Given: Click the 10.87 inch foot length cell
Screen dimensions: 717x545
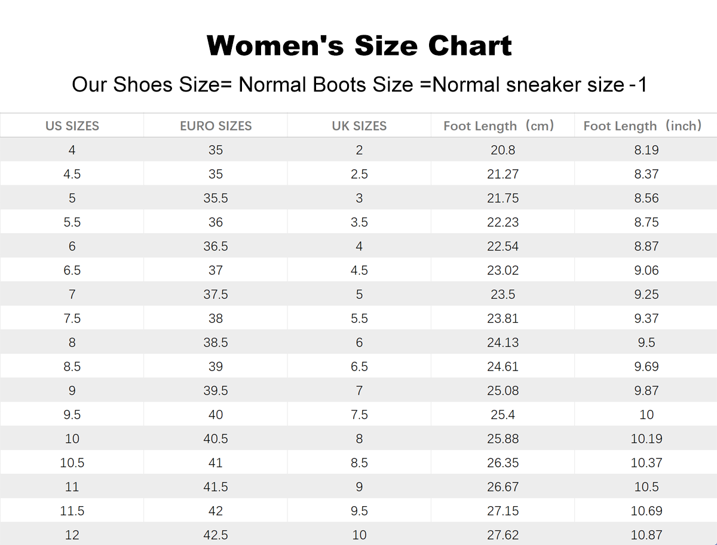Looking at the screenshot, I should click(x=646, y=535).
